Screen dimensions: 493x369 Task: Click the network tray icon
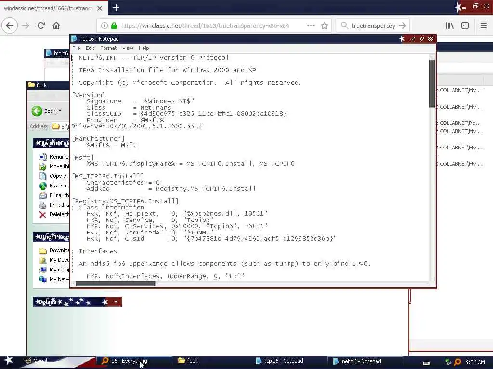(x=448, y=362)
